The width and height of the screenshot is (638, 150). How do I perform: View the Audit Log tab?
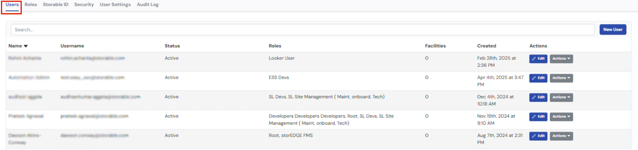(148, 5)
